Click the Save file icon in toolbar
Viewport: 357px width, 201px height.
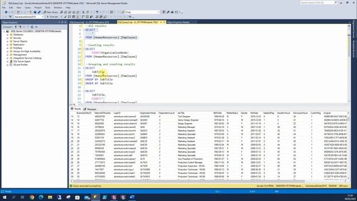coord(35,12)
